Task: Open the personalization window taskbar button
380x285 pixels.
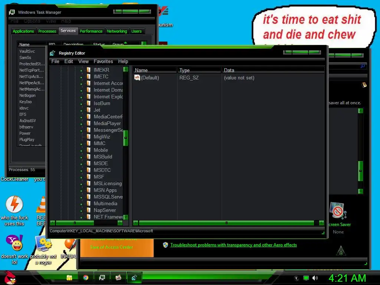Action: pos(118,278)
